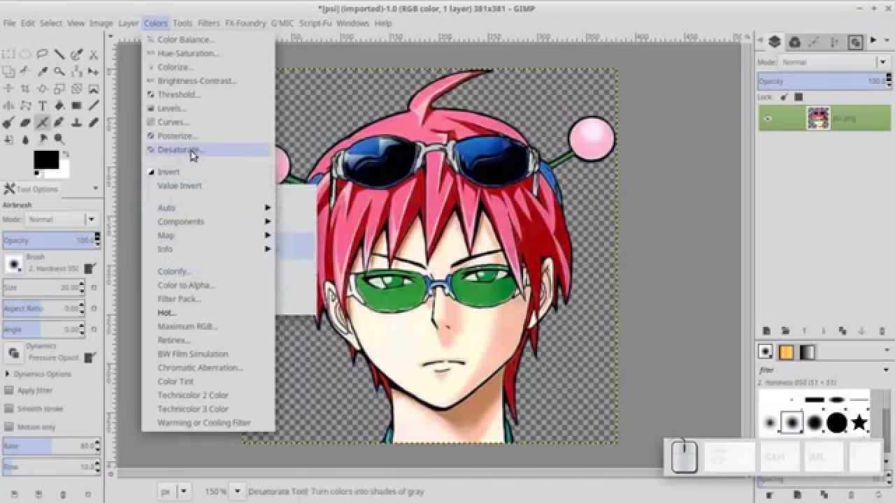This screenshot has width=895, height=503.
Task: Open the Filters menu
Action: 208,23
